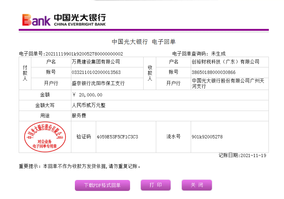This screenshot has width=284, height=199.
Task: Click the 流水号 label cell
Action: (173, 137)
